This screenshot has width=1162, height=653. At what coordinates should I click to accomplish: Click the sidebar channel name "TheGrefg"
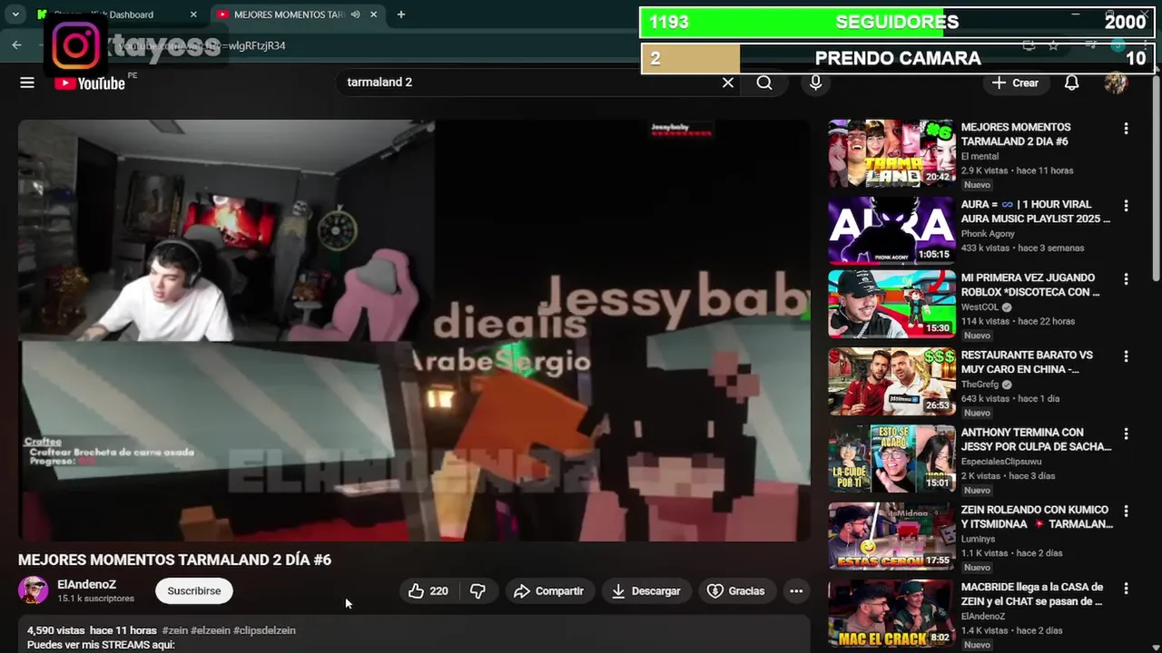tap(980, 385)
